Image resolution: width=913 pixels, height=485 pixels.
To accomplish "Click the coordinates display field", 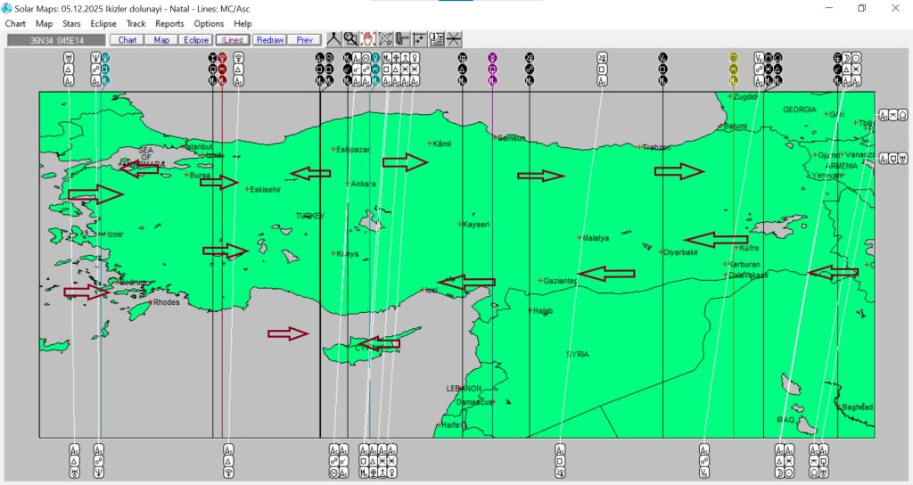I will (56, 40).
